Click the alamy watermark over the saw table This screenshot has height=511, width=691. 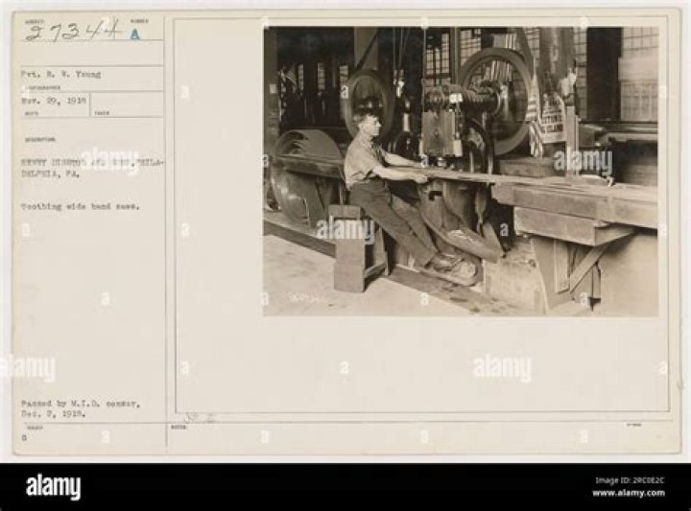click(584, 162)
